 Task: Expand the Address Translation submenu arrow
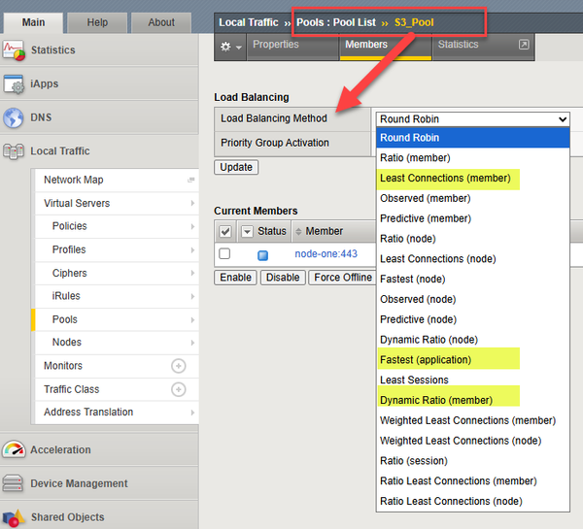pos(192,413)
